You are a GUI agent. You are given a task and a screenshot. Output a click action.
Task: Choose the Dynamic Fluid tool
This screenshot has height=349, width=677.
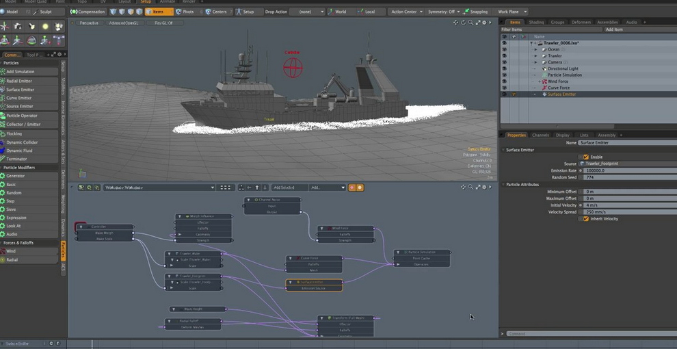click(19, 151)
